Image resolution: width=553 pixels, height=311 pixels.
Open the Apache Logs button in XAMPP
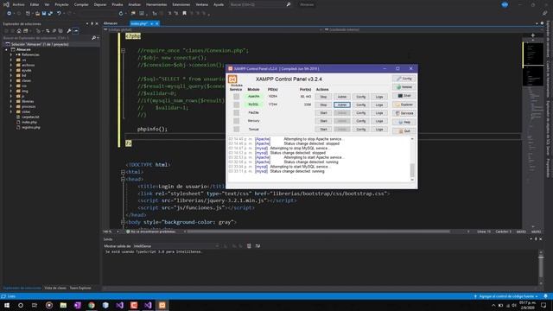(379, 97)
